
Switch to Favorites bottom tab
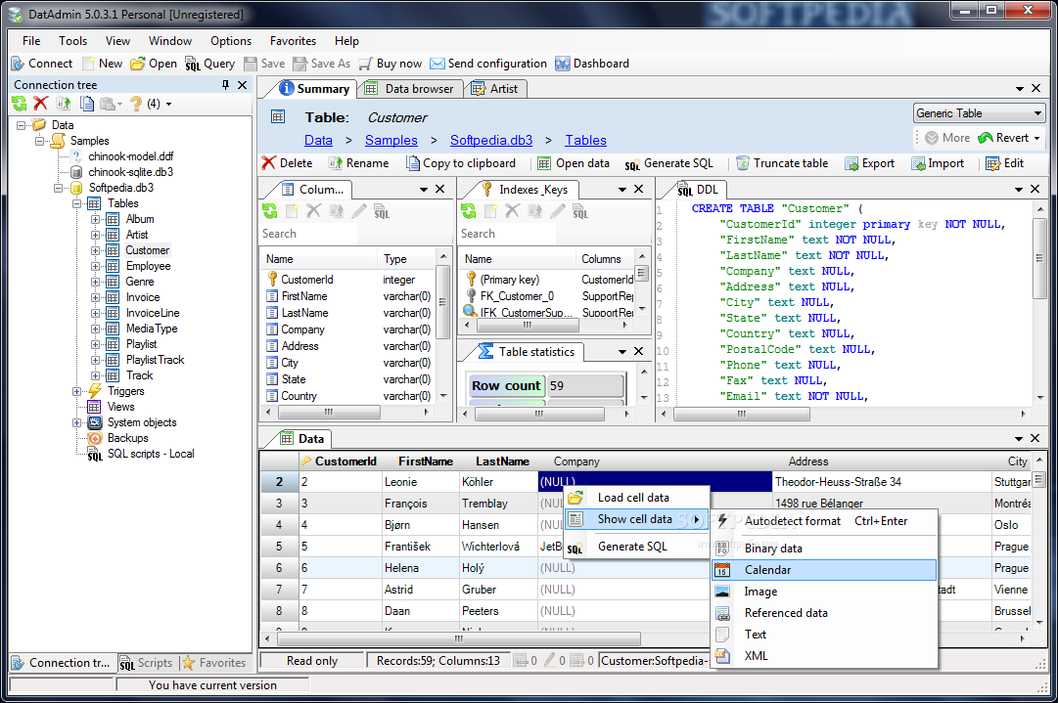click(214, 663)
